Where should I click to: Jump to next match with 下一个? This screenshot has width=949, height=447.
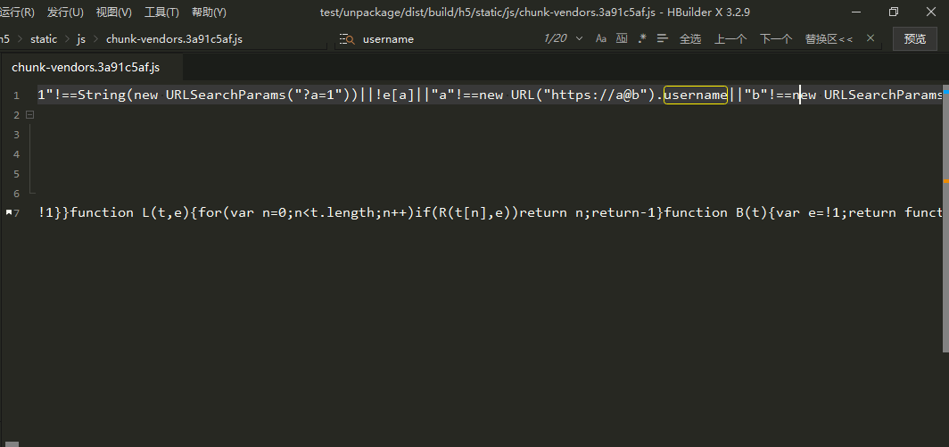tap(775, 39)
